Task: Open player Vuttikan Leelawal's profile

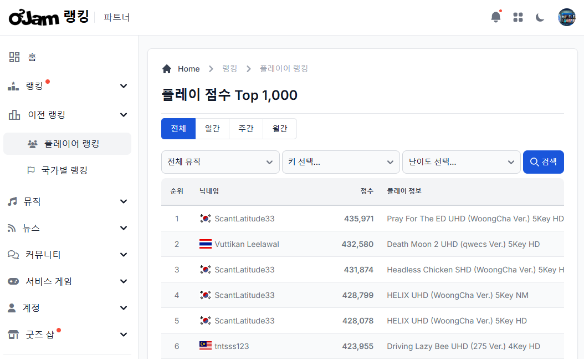Action: pos(247,244)
